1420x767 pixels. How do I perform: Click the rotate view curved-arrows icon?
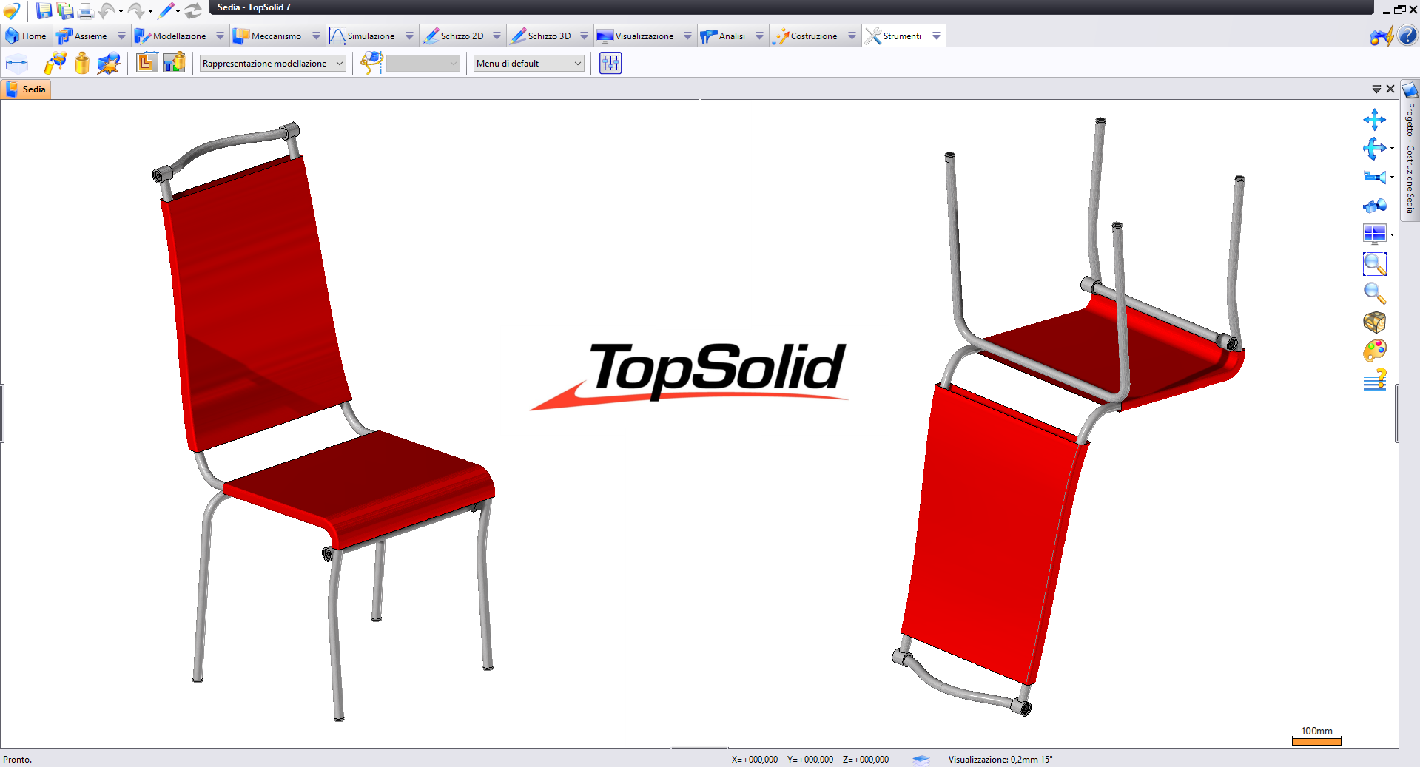coord(1374,149)
